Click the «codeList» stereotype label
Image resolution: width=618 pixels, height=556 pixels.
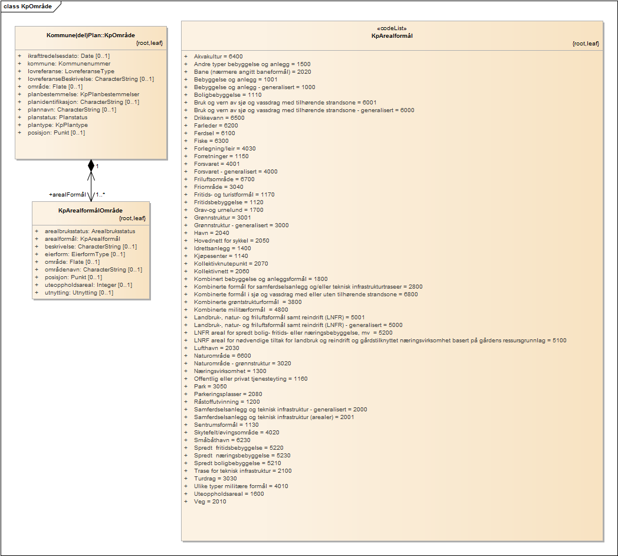click(x=392, y=28)
